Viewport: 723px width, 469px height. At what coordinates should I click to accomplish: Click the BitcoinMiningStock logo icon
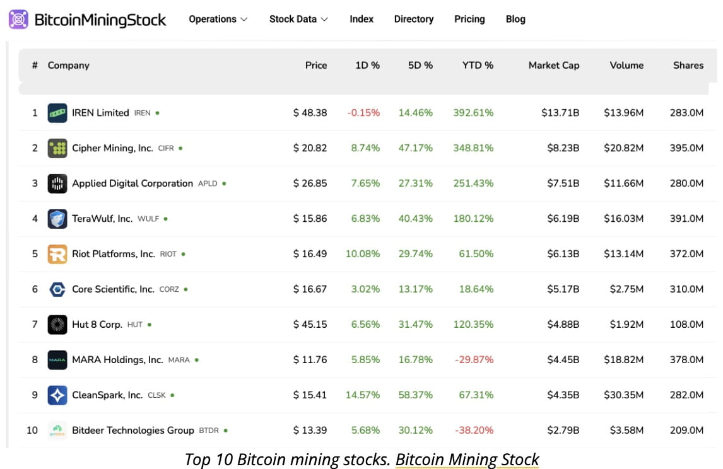click(18, 20)
